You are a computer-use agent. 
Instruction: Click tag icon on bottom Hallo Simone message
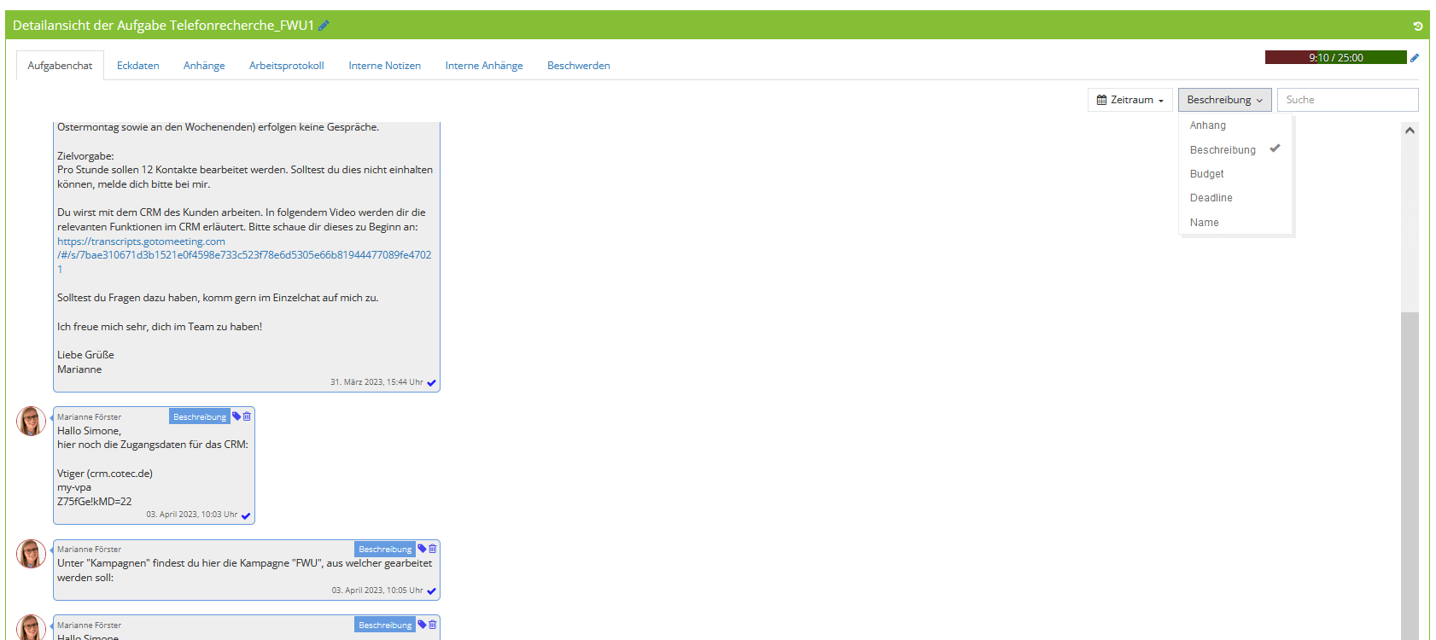pyautogui.click(x=422, y=625)
